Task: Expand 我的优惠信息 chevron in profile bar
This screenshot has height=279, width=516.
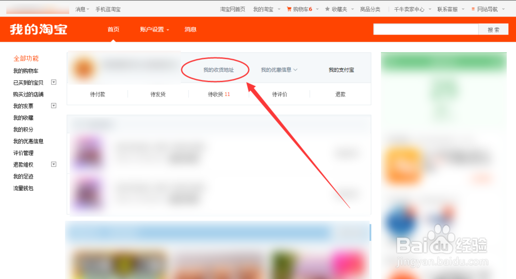Action: click(x=295, y=70)
